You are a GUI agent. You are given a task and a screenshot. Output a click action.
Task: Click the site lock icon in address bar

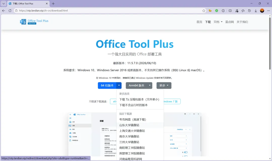coord(16,11)
